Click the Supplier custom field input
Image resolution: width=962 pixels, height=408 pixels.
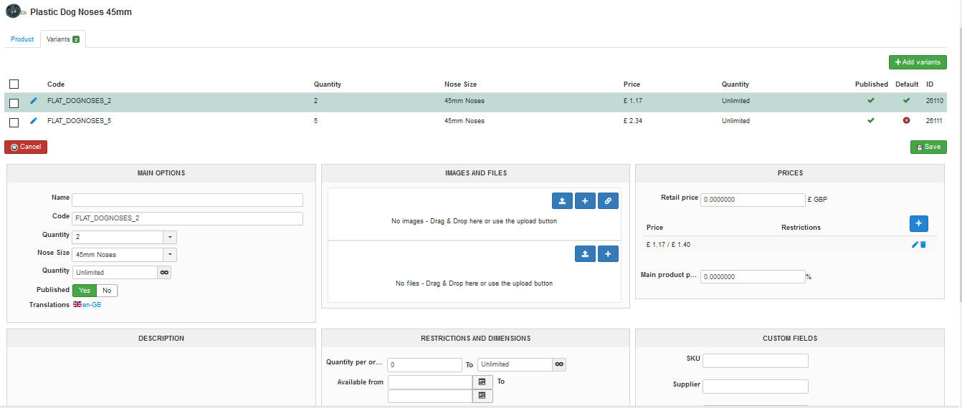(756, 387)
